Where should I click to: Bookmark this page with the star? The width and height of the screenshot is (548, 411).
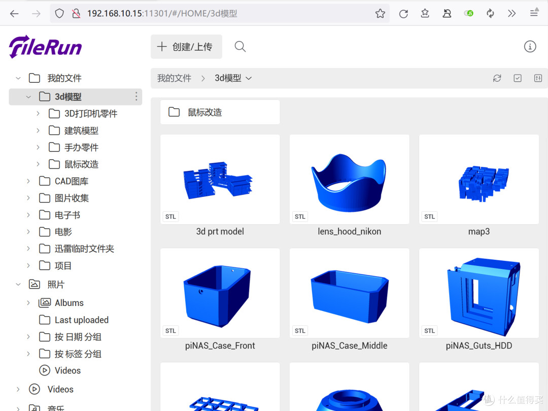[380, 14]
